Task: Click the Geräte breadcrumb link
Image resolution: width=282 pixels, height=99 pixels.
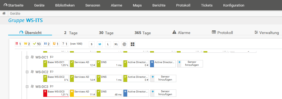Action: point(15,14)
